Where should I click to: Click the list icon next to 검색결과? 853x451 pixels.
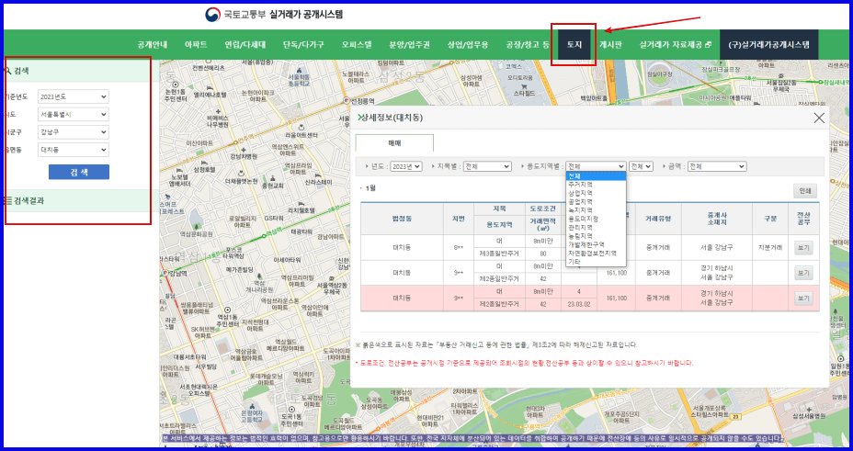pos(8,200)
